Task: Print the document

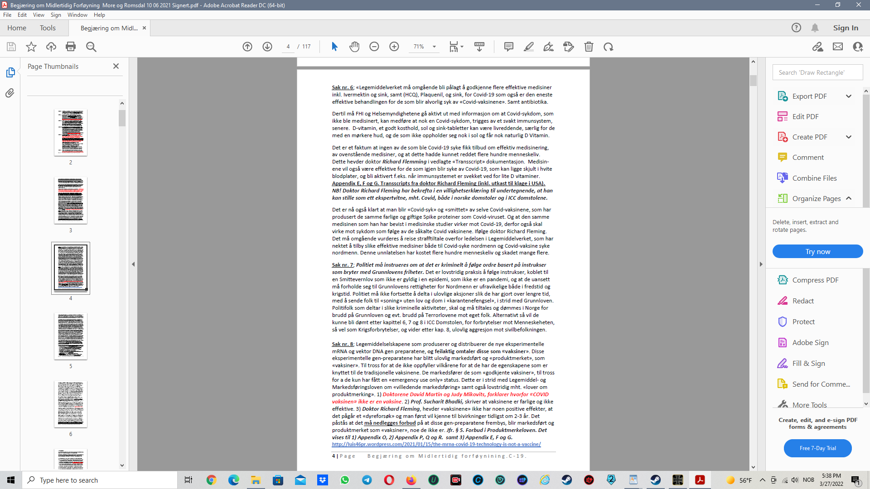Action: (x=71, y=47)
